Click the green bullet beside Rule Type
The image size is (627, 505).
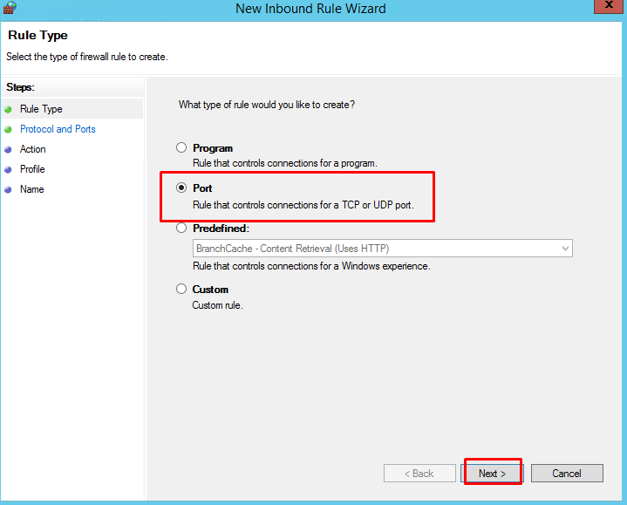(x=8, y=109)
